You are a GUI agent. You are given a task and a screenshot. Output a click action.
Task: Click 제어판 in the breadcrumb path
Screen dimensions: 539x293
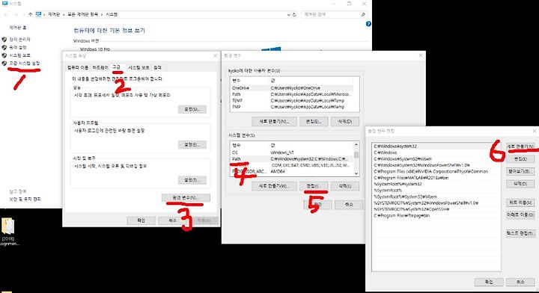pos(54,14)
